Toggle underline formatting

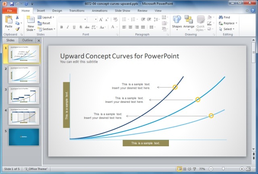click(74, 27)
